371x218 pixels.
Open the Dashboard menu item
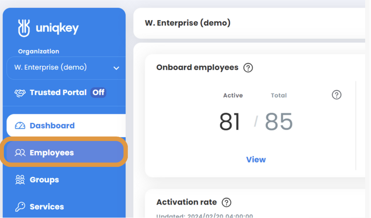66,125
